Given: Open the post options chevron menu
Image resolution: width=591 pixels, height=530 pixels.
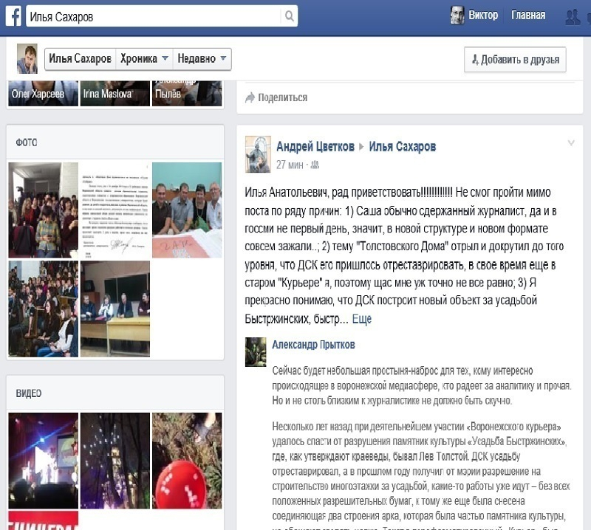Looking at the screenshot, I should pos(570,142).
